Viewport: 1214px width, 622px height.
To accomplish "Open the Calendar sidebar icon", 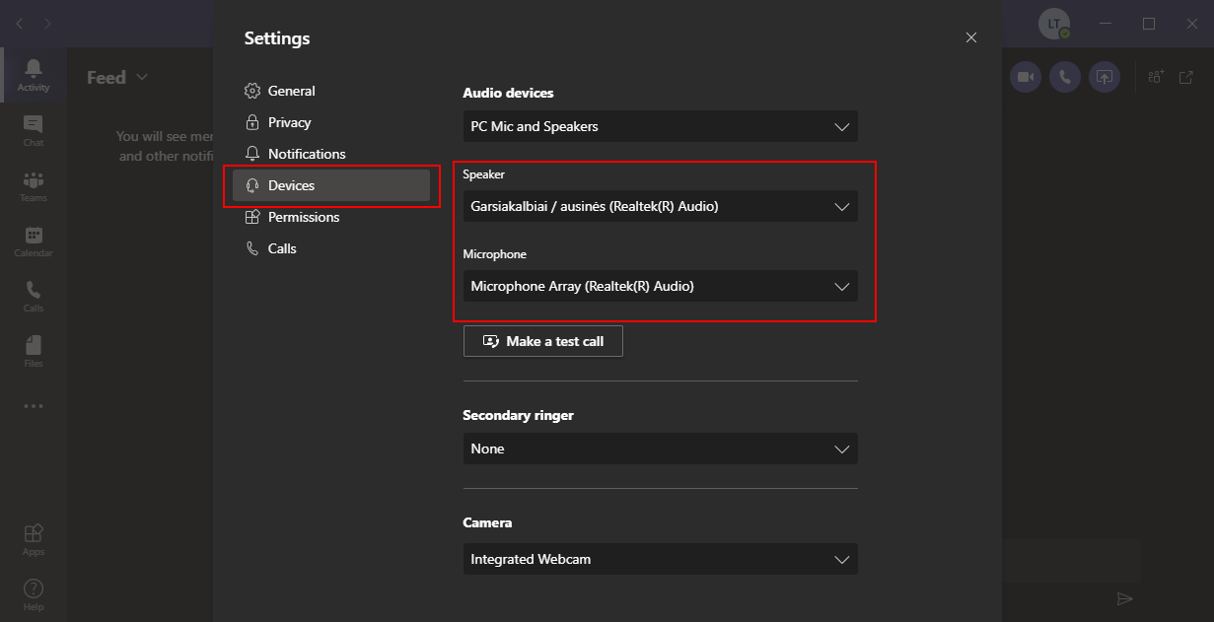I will tap(33, 241).
